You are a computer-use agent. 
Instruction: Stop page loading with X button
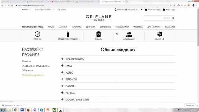[9, 6]
